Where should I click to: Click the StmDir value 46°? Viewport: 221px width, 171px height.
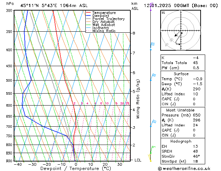tap(196, 156)
